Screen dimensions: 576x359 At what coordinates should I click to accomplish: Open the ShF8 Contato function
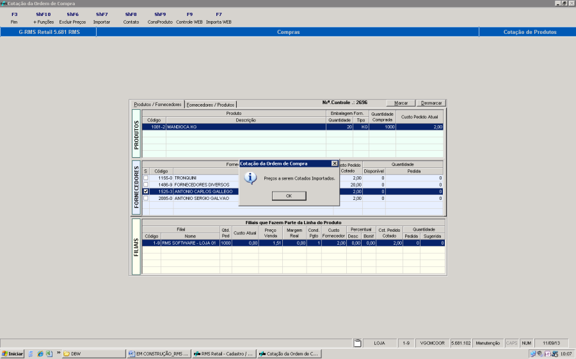tap(131, 18)
